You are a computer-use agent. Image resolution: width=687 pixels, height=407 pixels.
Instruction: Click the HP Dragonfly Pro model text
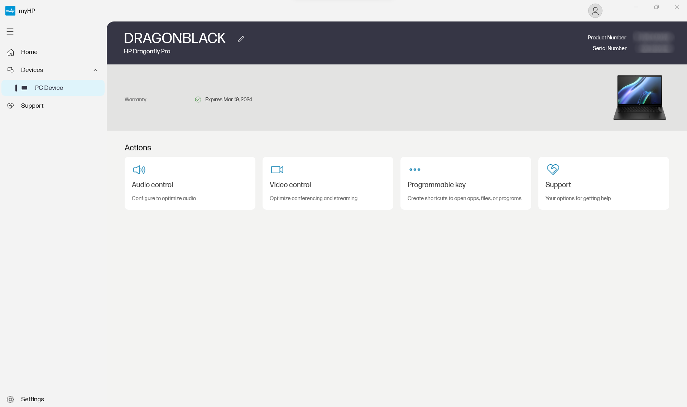[x=147, y=52]
